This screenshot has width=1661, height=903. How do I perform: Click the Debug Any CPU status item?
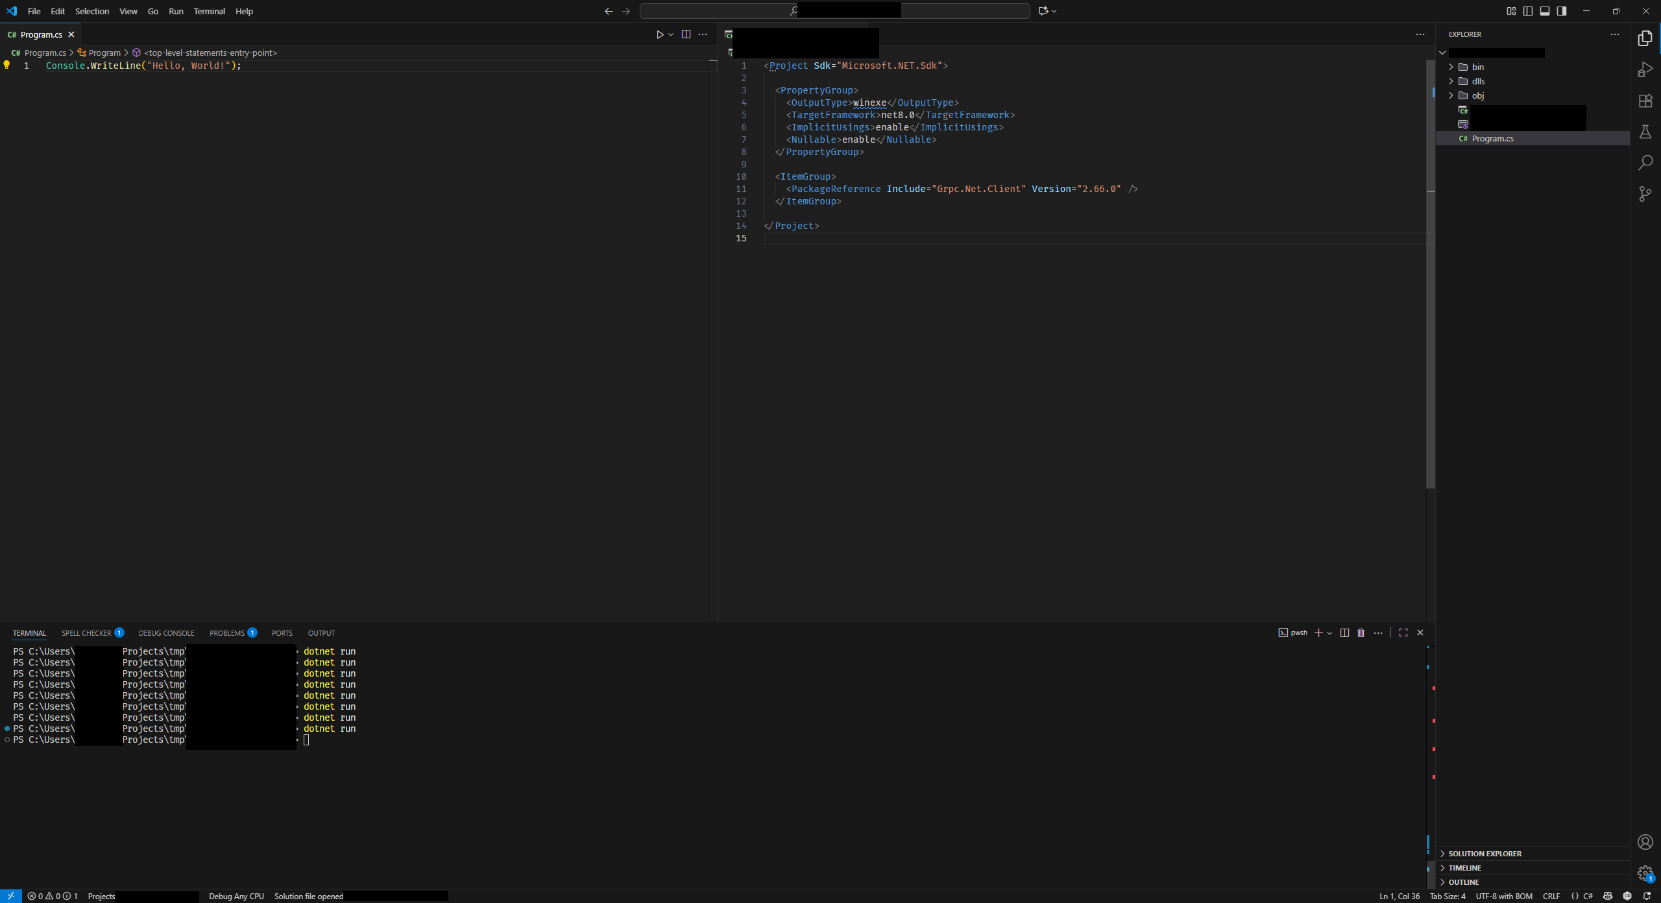[236, 896]
